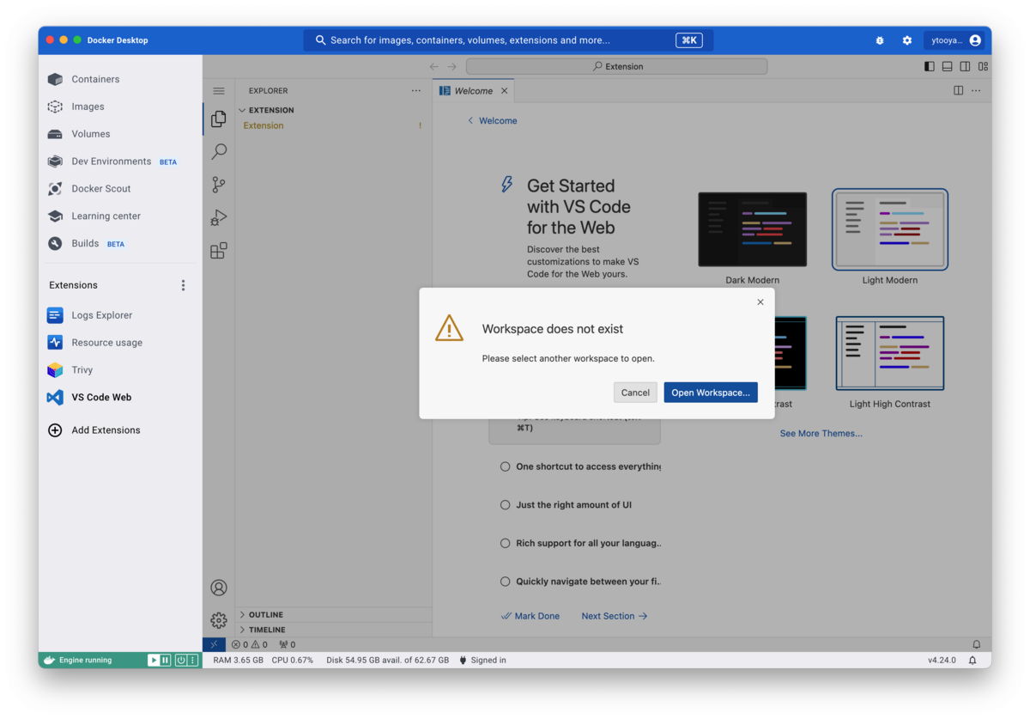Pause the Docker engine
The width and height of the screenshot is (1030, 719).
tap(166, 661)
